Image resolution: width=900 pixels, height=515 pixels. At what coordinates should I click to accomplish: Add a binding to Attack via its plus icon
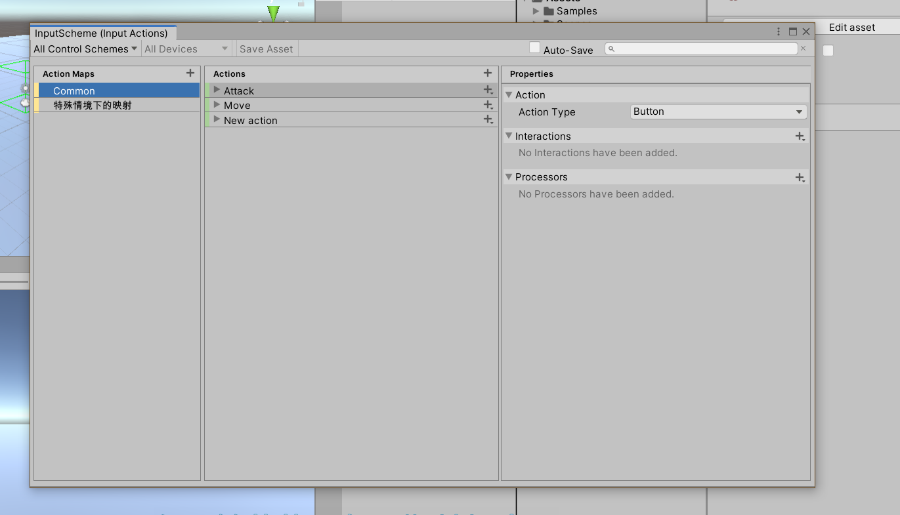pos(488,90)
